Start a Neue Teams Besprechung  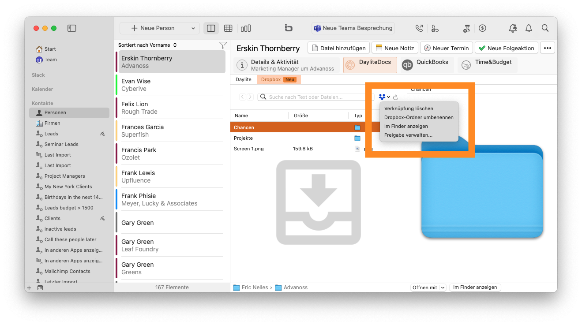click(x=353, y=28)
